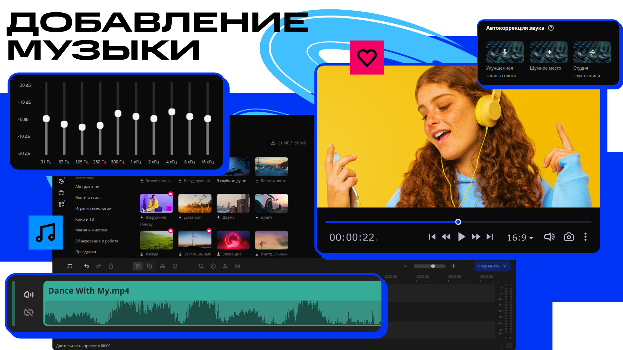
Task: Select the Зловещие music thumbnail
Action: coord(233,240)
